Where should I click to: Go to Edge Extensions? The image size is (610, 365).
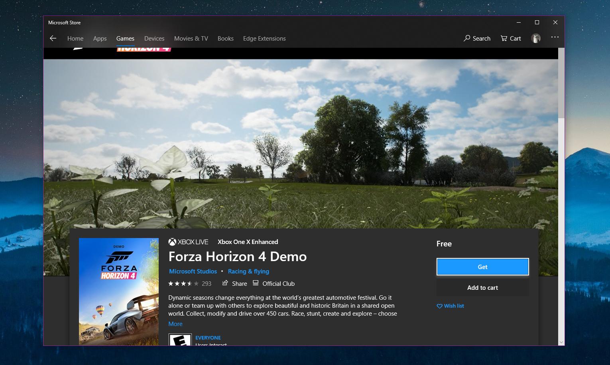pyautogui.click(x=264, y=38)
